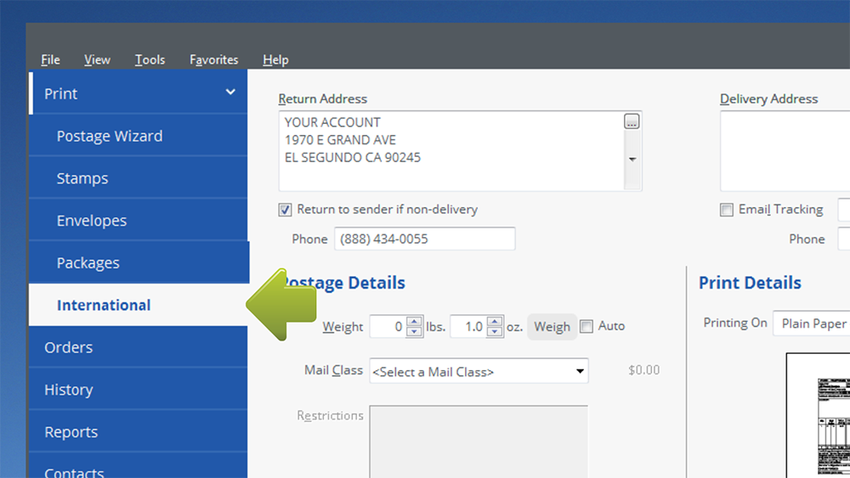Viewport: 850px width, 478px height.
Task: Open the File menu
Action: [50, 59]
